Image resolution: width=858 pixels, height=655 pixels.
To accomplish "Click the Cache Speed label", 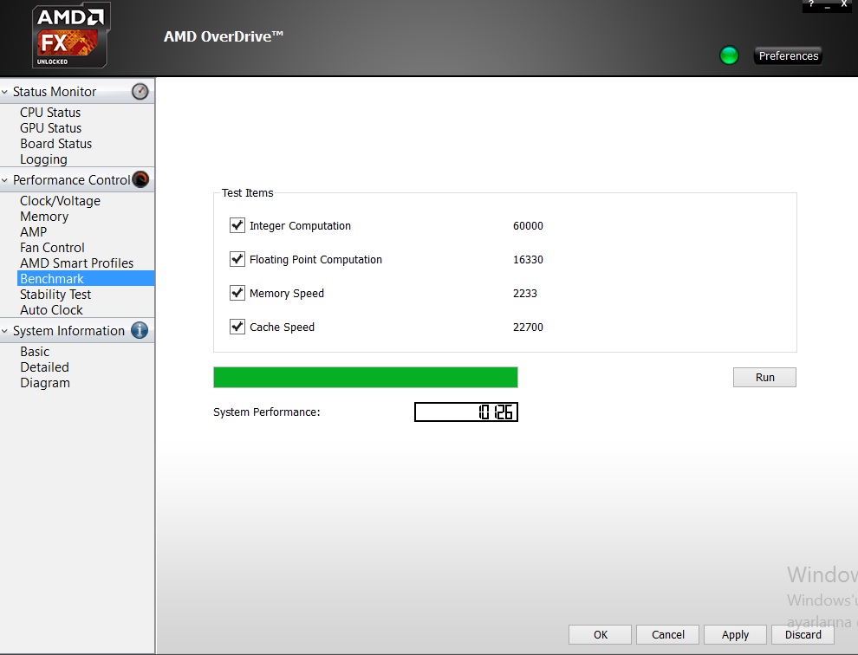I will [282, 327].
